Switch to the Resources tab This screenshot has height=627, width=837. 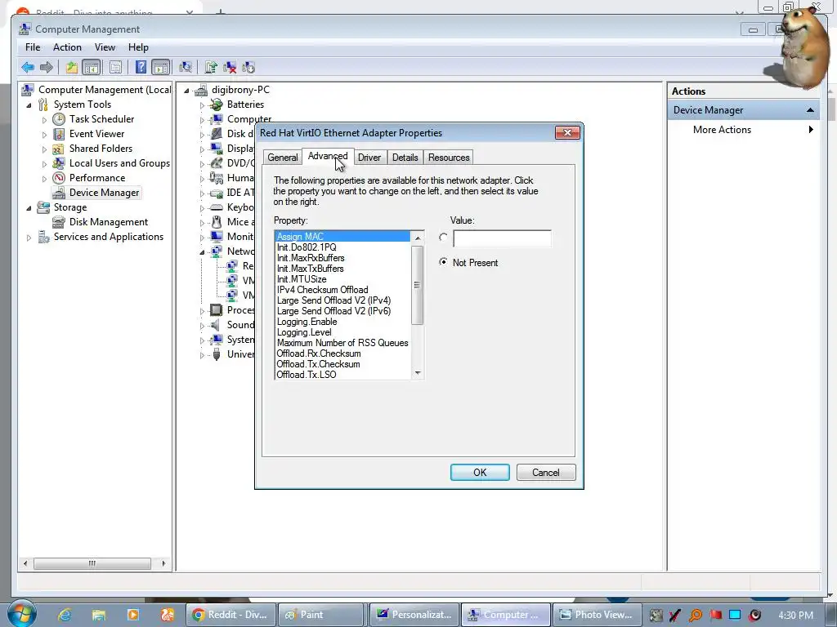[449, 158]
